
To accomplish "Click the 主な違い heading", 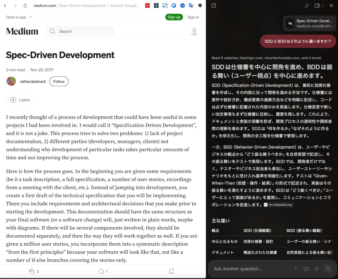I will (x=221, y=221).
